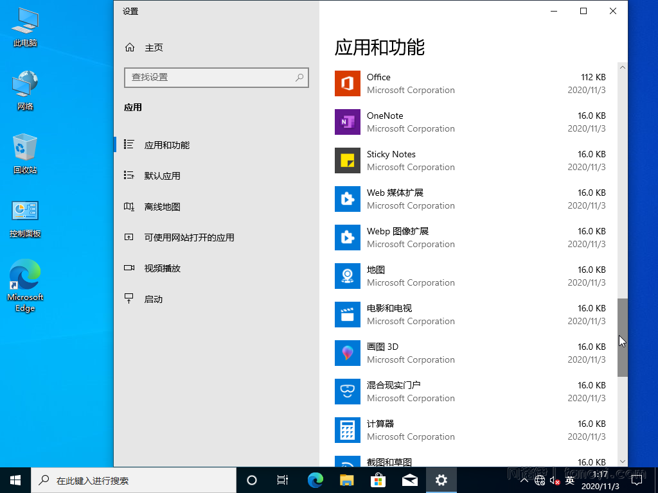Select the Webp 图像扩展 name text
Viewport: 658px width, 493px height.
(397, 231)
